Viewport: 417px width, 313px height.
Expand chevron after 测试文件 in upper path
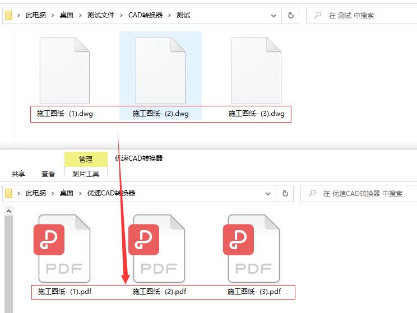click(121, 16)
